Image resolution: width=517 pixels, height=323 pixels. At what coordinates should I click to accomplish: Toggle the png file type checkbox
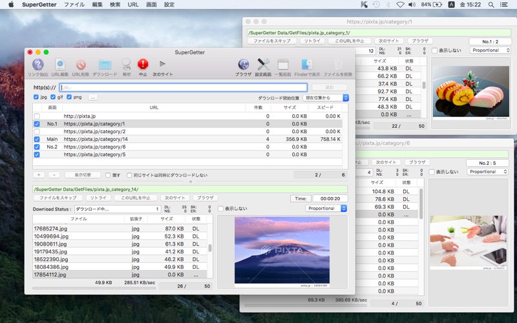69,97
